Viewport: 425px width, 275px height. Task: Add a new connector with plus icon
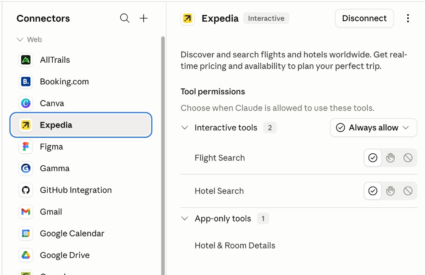[x=143, y=18]
